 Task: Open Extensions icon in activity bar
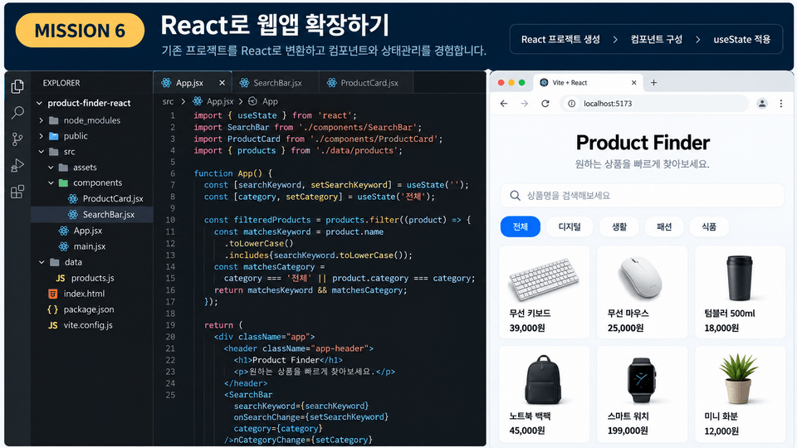point(17,192)
